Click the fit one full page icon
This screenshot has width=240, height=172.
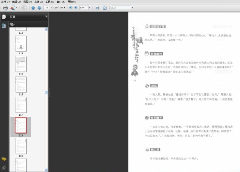(x=105, y=8)
